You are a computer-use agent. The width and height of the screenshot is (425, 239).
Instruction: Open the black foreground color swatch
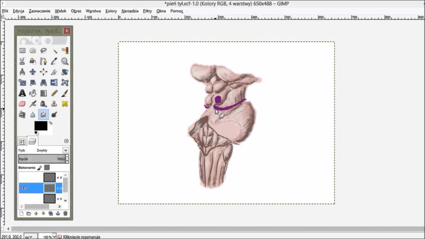point(41,126)
